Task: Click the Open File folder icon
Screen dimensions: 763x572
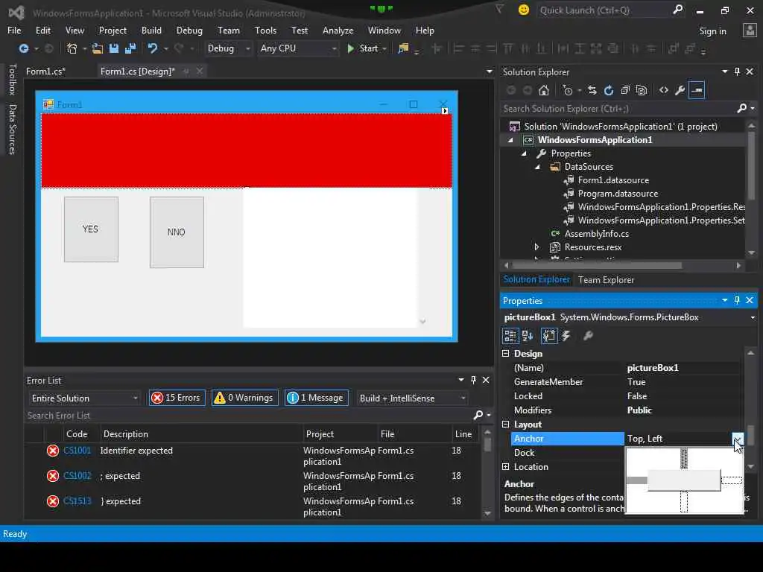Action: pos(98,48)
